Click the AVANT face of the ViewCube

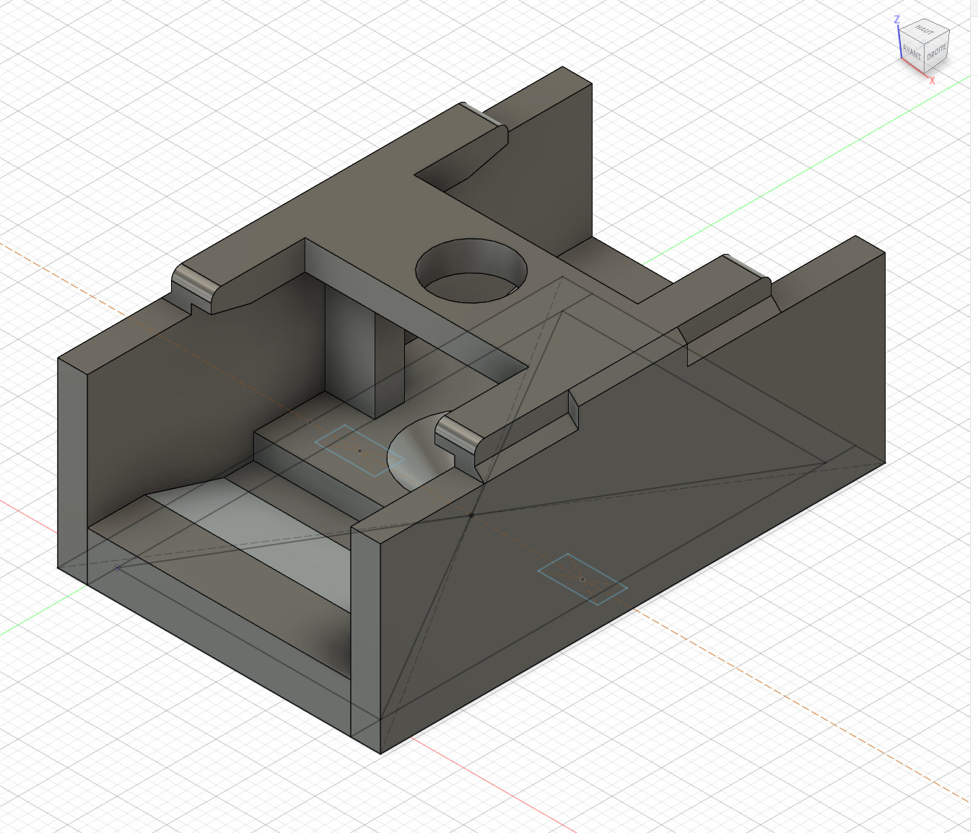[912, 53]
